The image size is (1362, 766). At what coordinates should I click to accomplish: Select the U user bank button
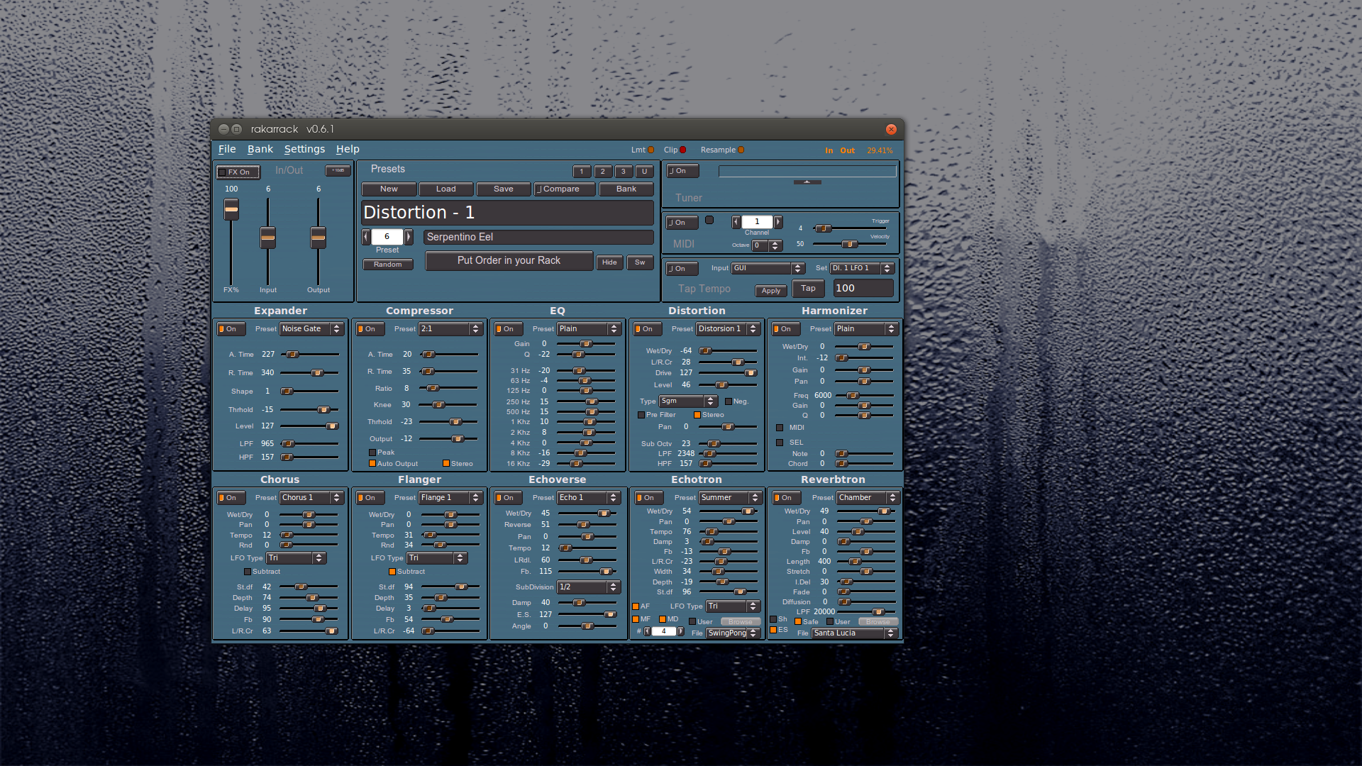coord(644,171)
